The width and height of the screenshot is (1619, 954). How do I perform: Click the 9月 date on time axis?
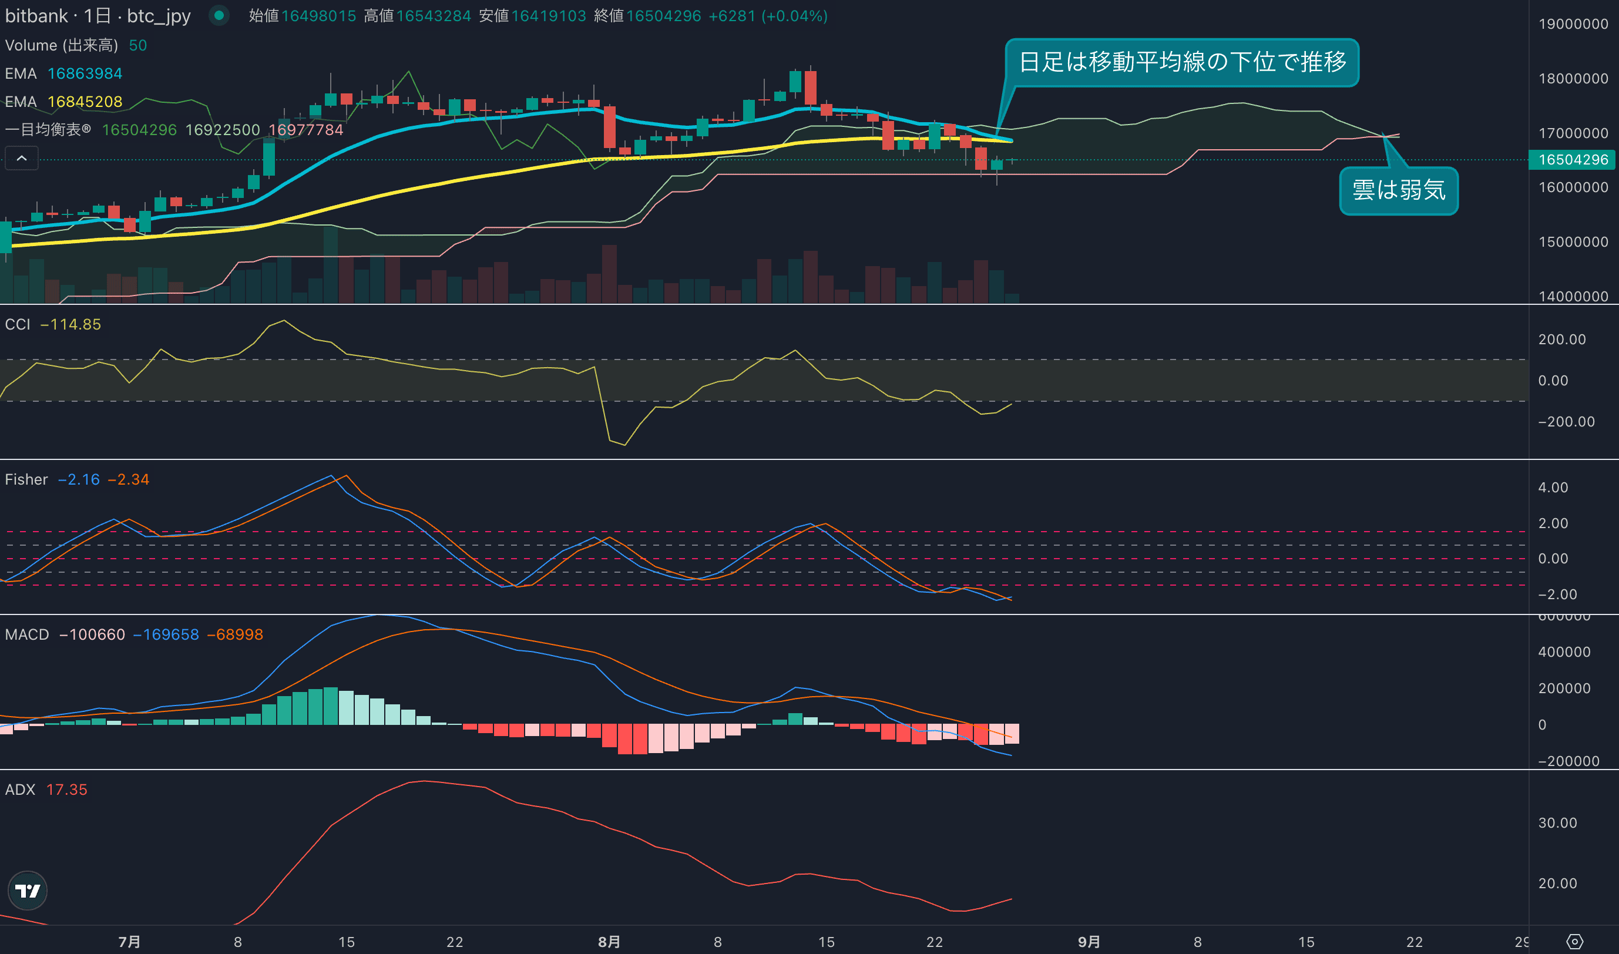pos(1089,942)
